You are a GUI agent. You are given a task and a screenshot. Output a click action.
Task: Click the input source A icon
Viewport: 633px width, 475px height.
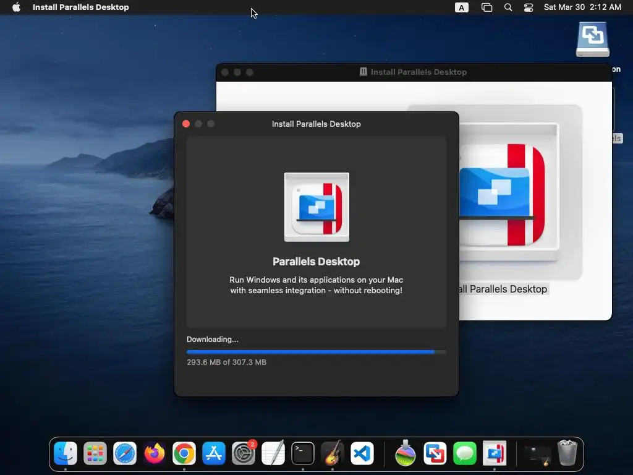pos(461,7)
